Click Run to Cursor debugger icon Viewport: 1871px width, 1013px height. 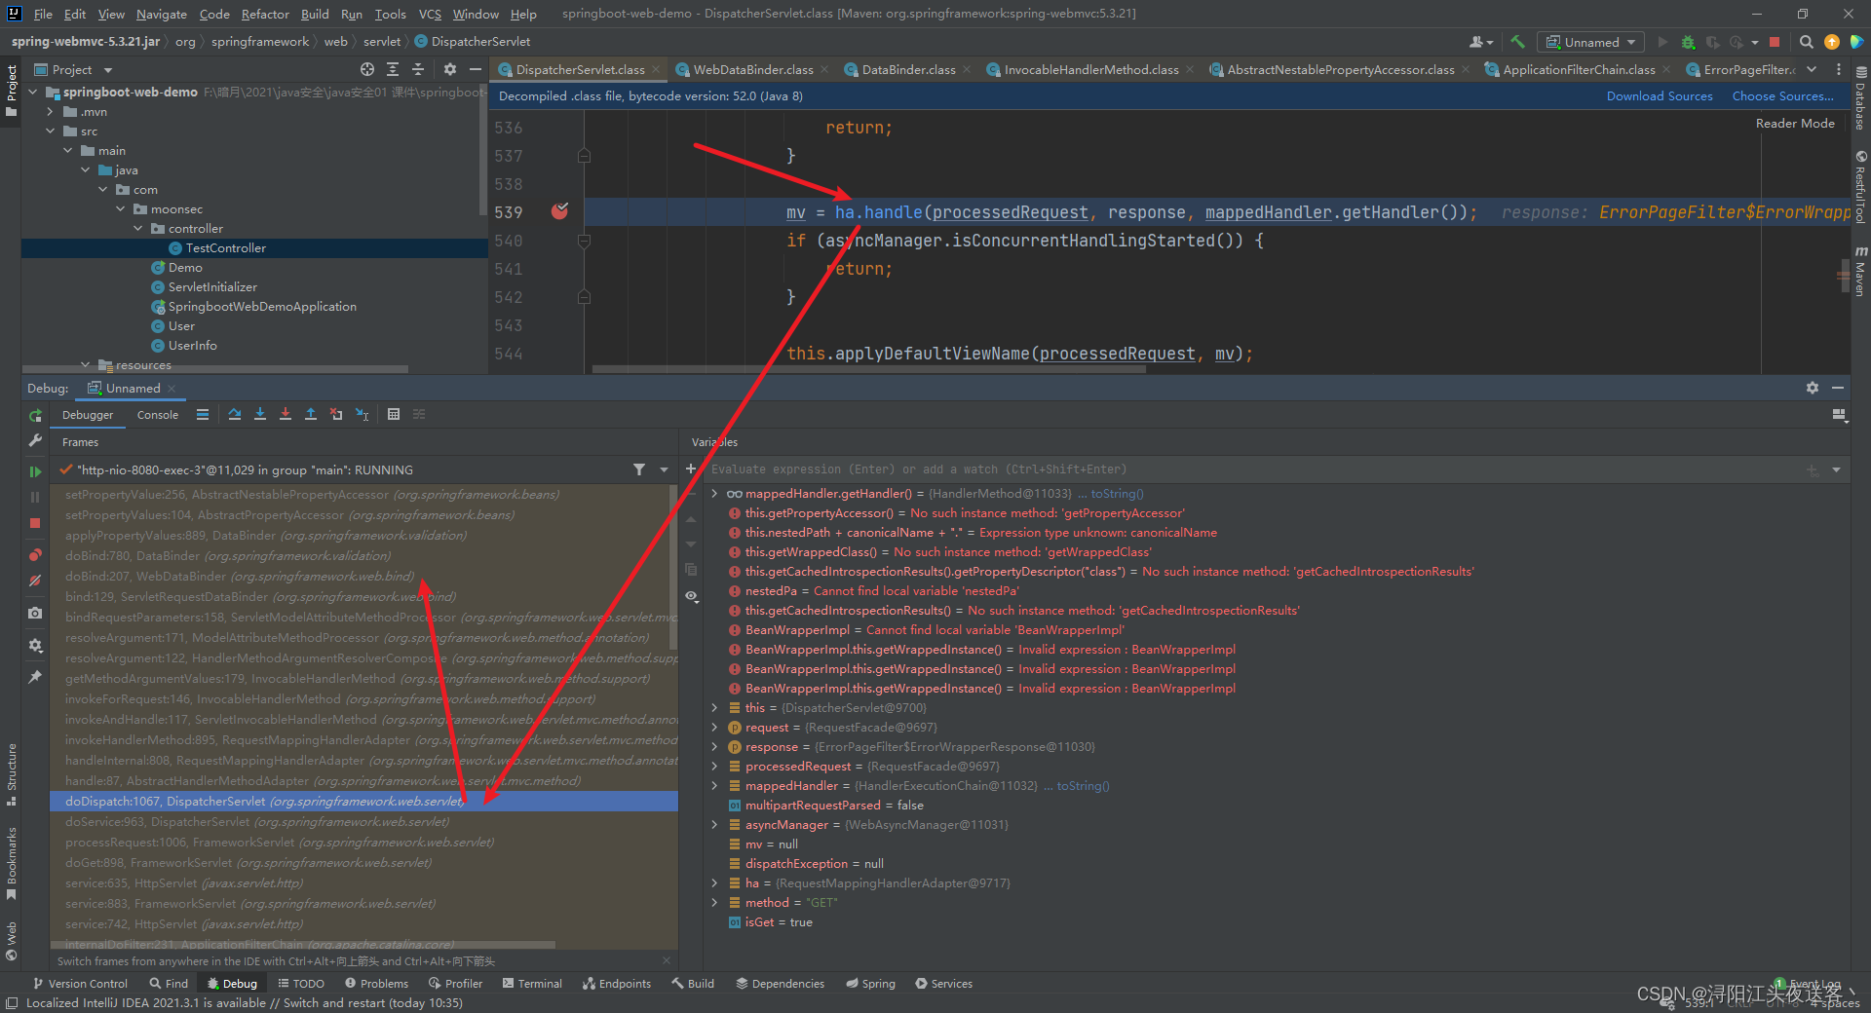click(x=362, y=414)
